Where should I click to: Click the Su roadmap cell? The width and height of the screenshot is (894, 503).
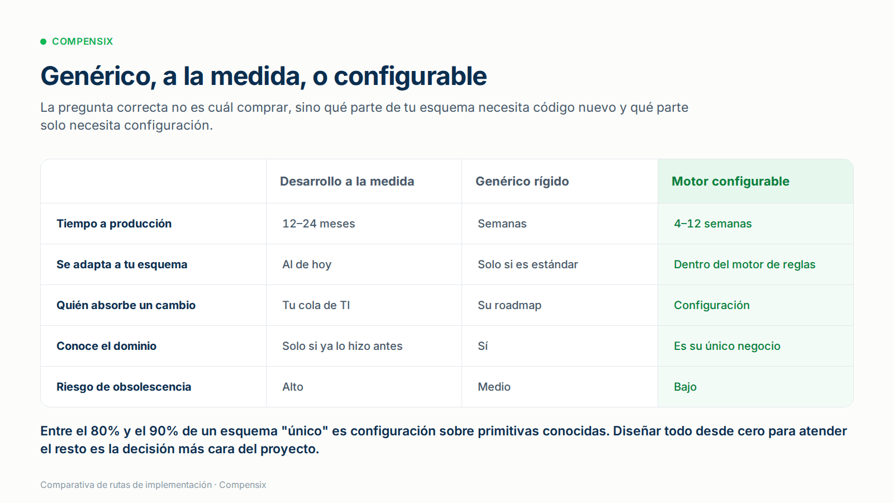pyautogui.click(x=509, y=305)
